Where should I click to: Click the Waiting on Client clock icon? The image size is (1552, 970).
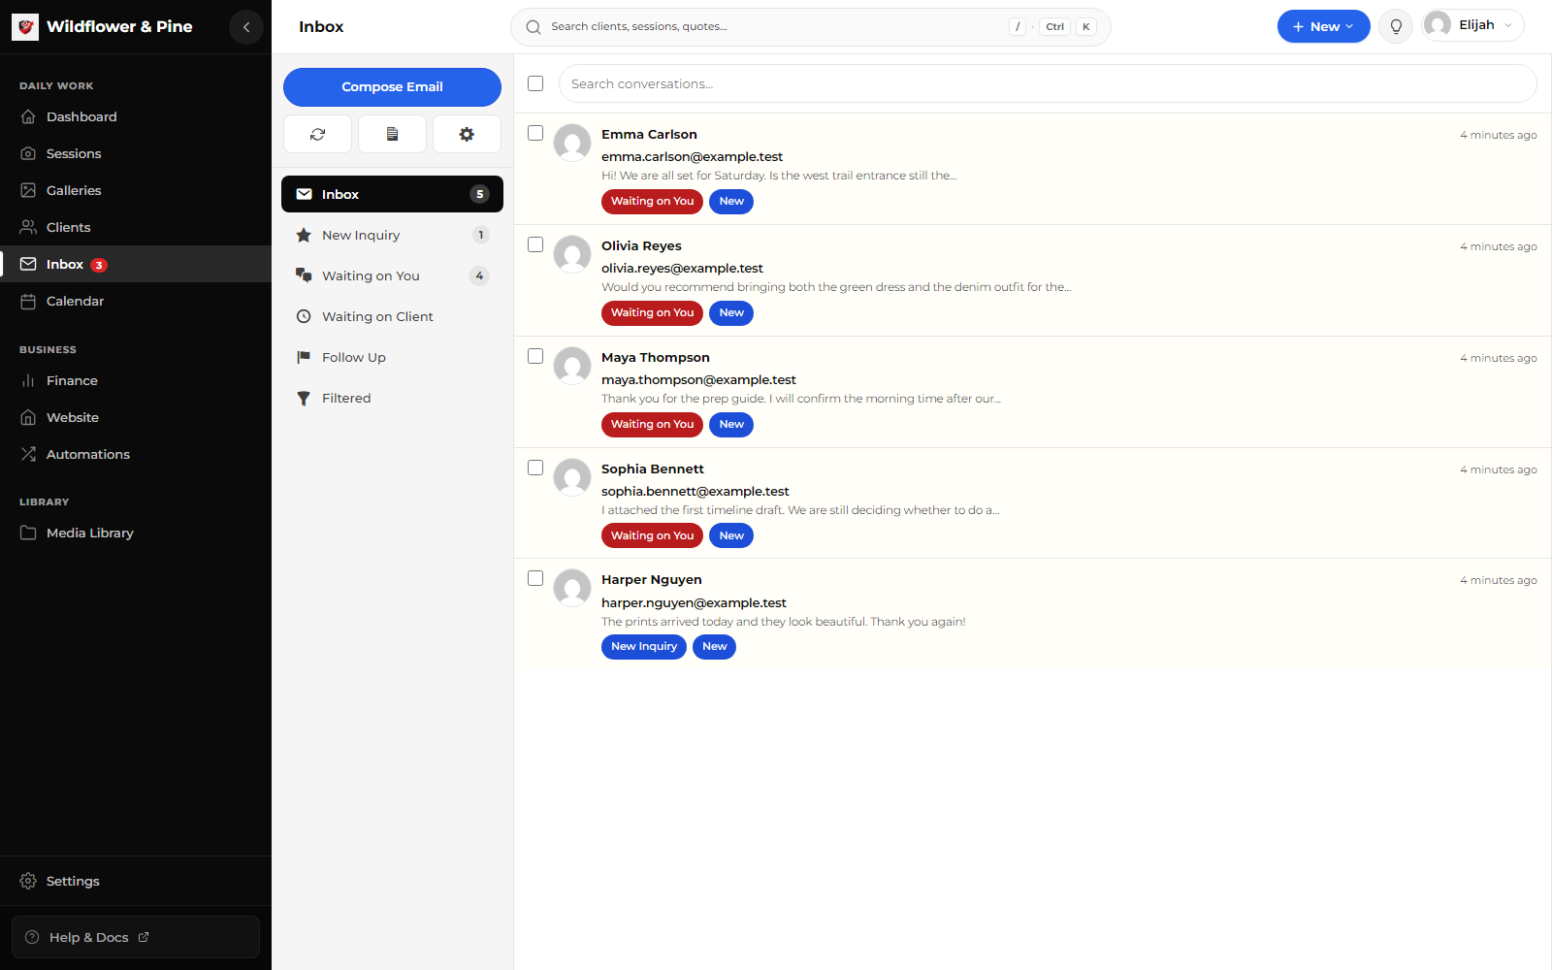(x=304, y=316)
